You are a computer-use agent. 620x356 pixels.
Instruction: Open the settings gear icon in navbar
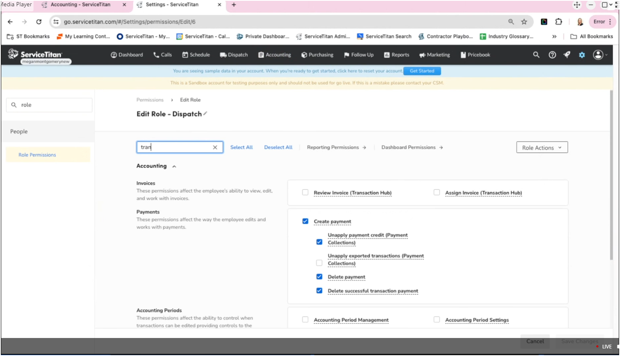[582, 55]
